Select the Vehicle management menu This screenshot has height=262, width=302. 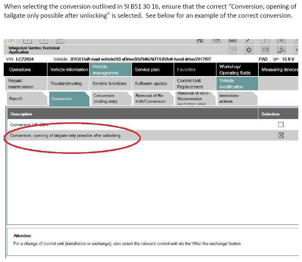click(110, 70)
